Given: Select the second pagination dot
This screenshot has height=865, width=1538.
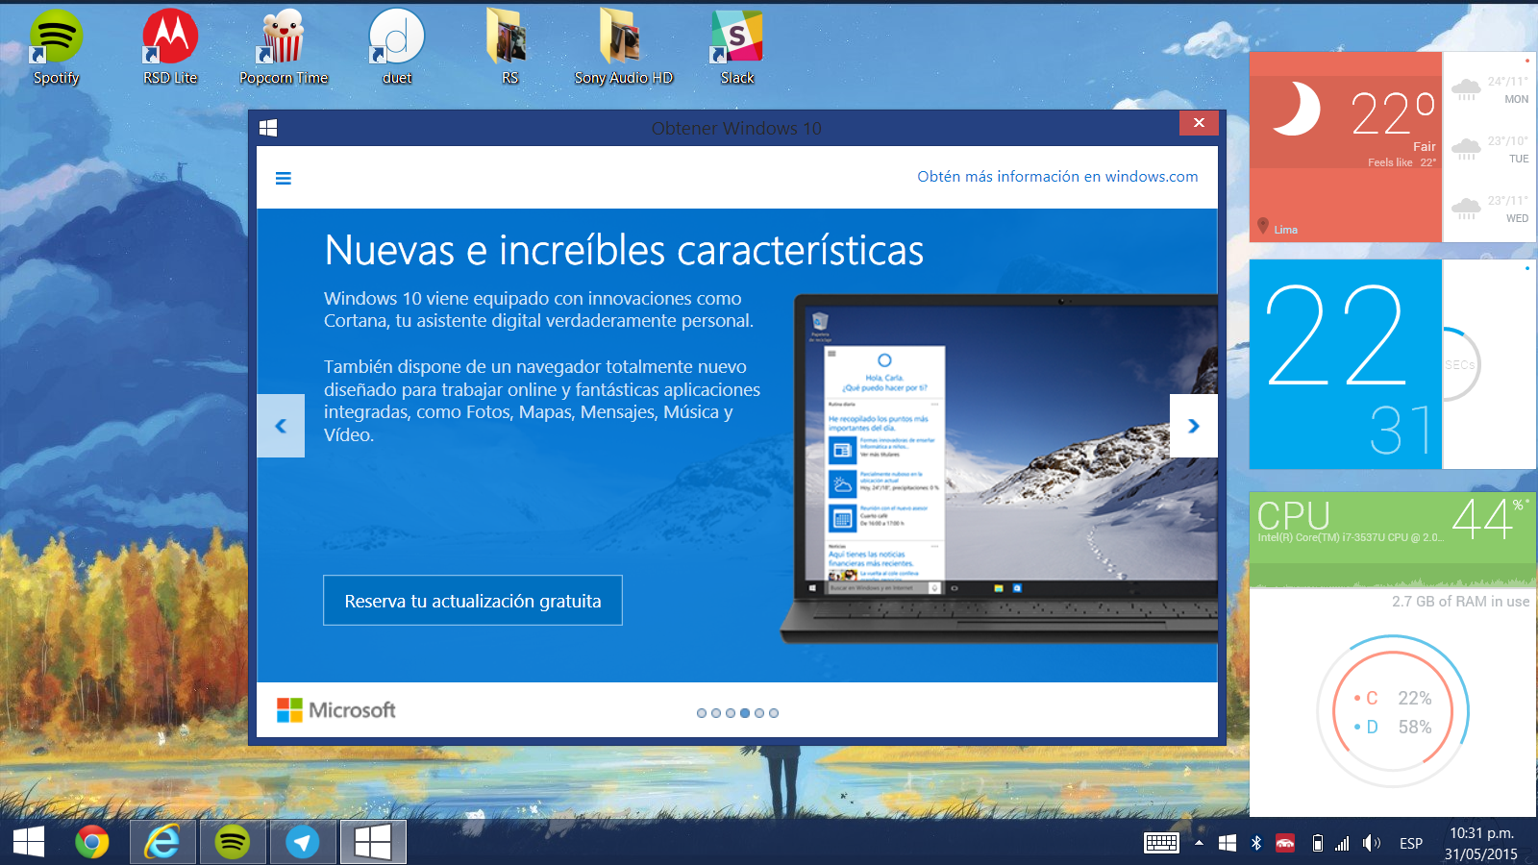Looking at the screenshot, I should pos(716,713).
